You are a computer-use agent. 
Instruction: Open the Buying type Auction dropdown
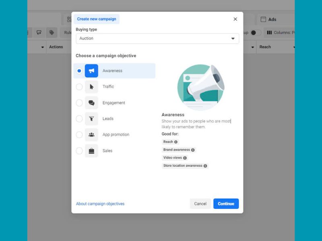click(x=157, y=39)
